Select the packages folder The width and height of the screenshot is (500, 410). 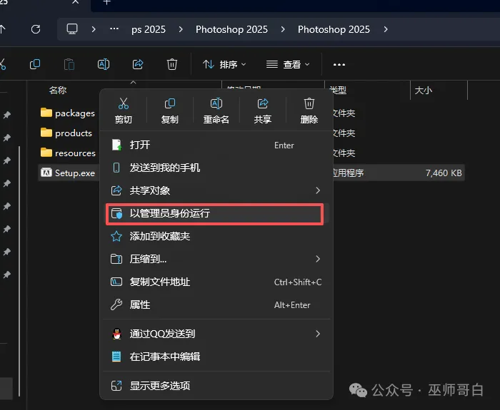pos(68,113)
